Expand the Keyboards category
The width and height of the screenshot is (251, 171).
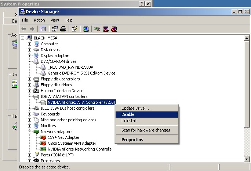pyautogui.click(x=30, y=114)
